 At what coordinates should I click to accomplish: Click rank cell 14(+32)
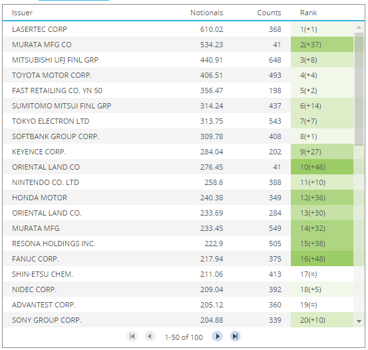[x=322, y=228]
